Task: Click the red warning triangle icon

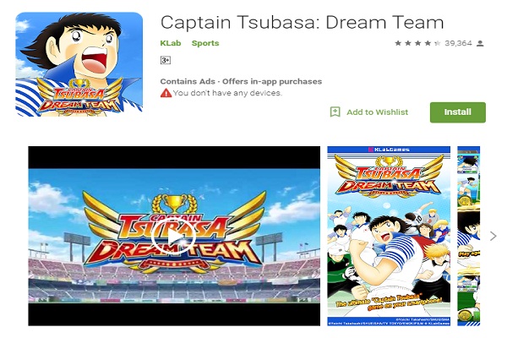Action: point(166,93)
